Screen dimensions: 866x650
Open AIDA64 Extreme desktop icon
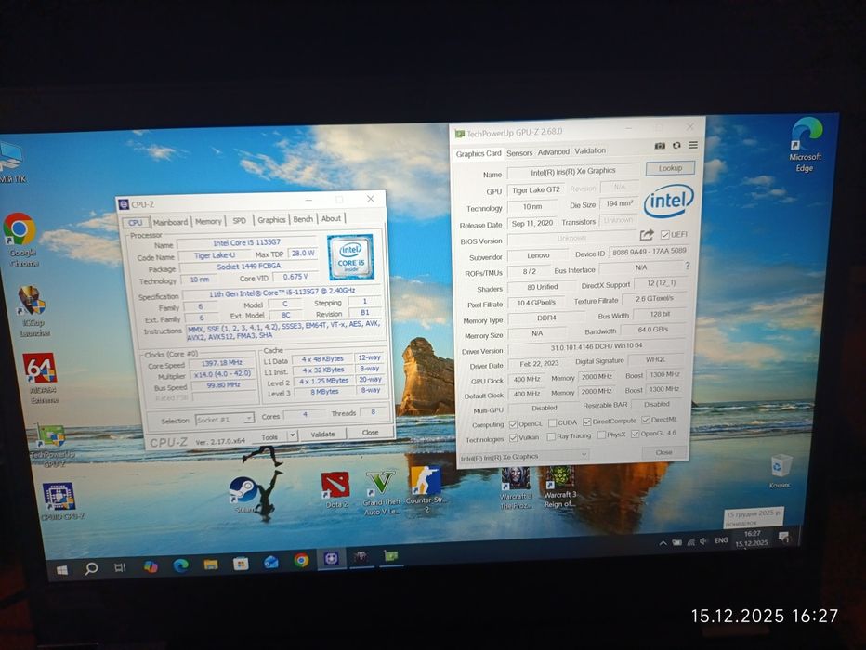tap(41, 378)
